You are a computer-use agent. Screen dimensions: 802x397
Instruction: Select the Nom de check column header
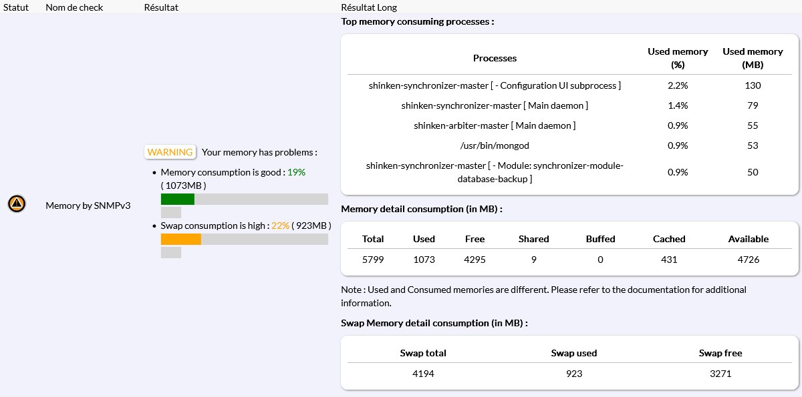pyautogui.click(x=73, y=7)
